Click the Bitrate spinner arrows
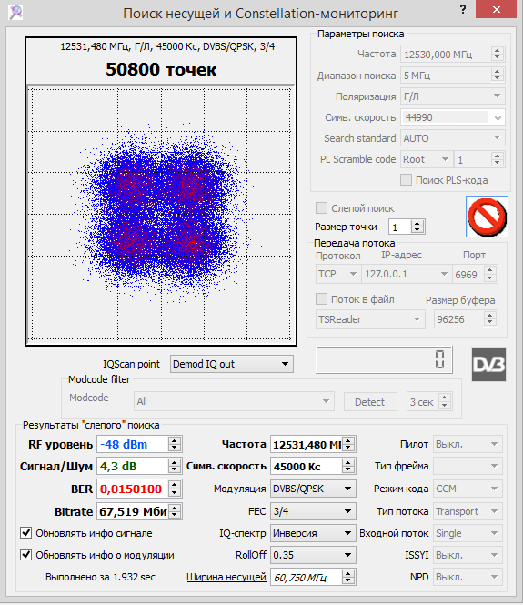This screenshot has height=605, width=523. click(x=175, y=511)
